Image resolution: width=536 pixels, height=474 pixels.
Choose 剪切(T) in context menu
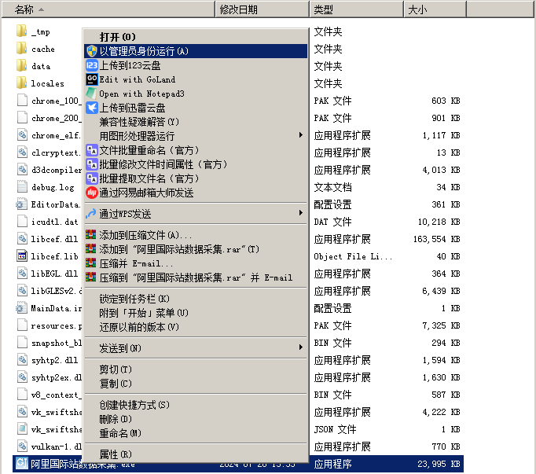pyautogui.click(x=196, y=369)
